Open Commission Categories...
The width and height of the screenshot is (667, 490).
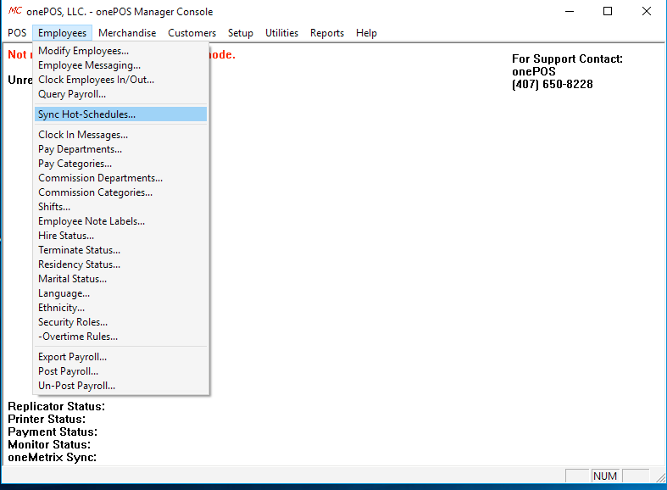(121, 192)
